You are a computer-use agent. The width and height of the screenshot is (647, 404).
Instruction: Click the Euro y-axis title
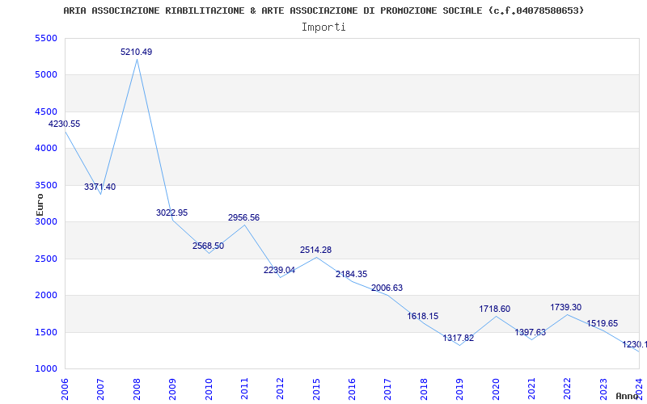pos(40,204)
